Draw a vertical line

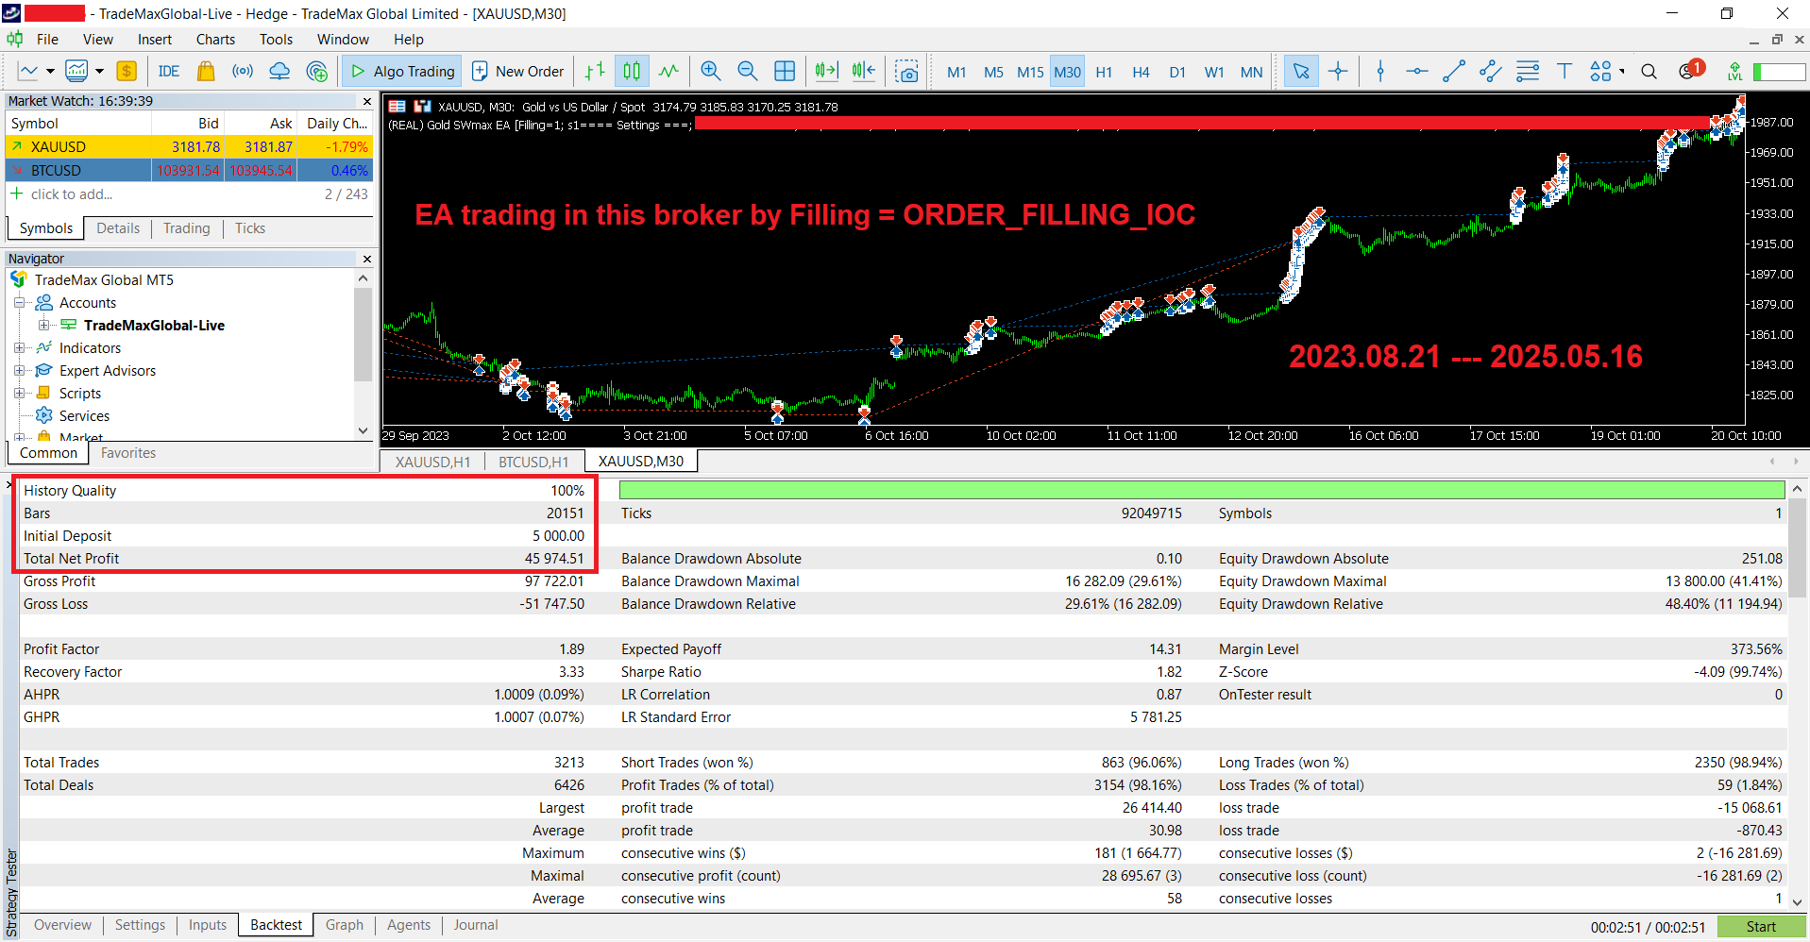click(x=1380, y=71)
